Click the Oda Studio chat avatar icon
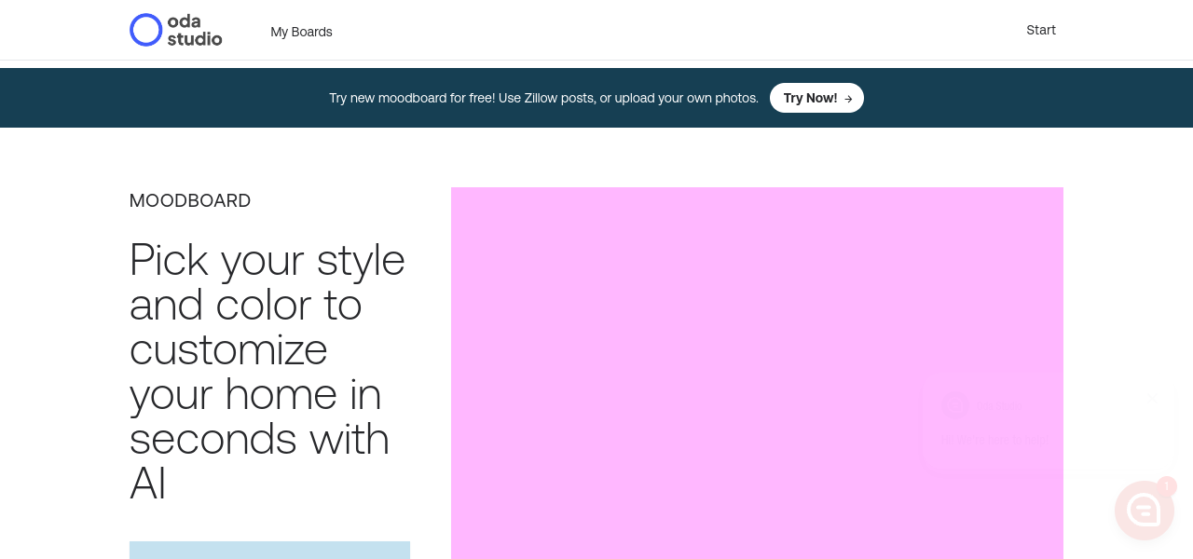Screen dimensions: 1193x559 [955, 405]
